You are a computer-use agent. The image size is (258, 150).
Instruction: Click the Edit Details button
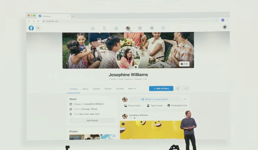92,121
